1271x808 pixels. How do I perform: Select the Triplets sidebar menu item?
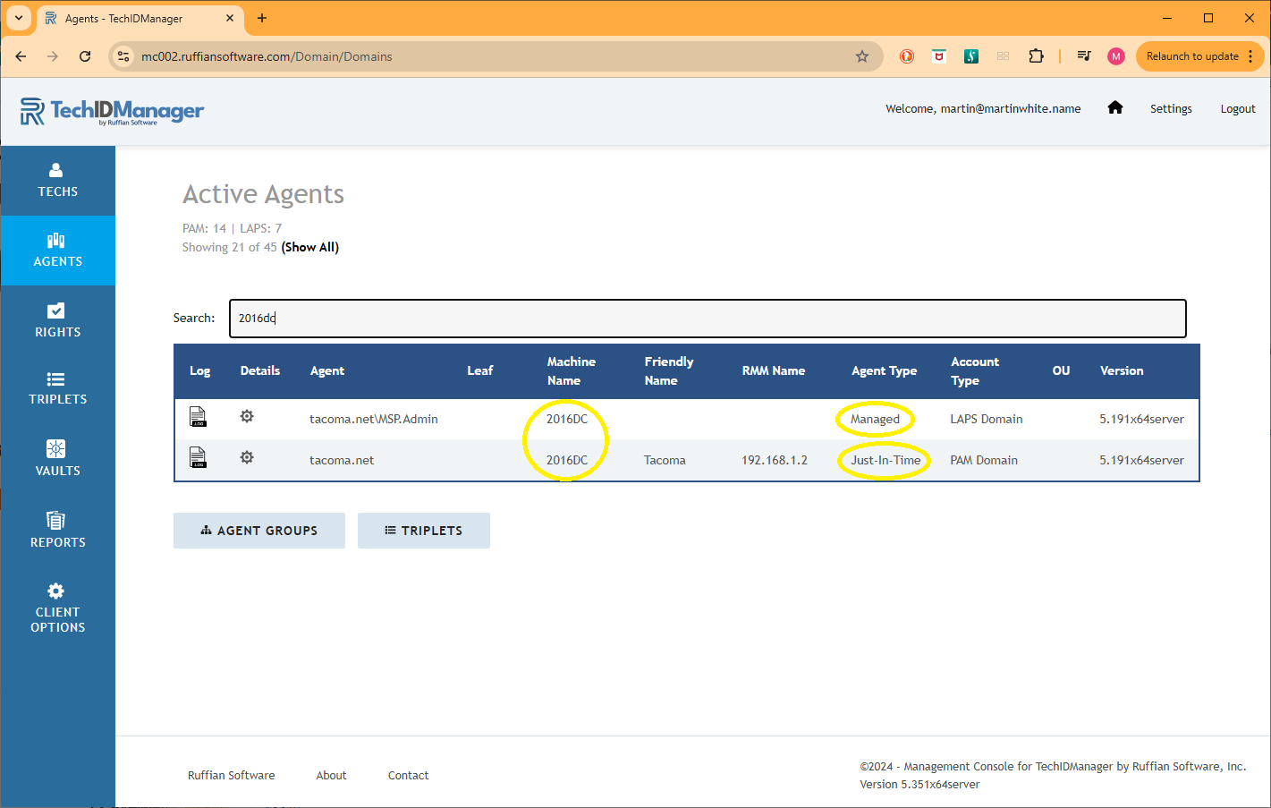pyautogui.click(x=57, y=388)
